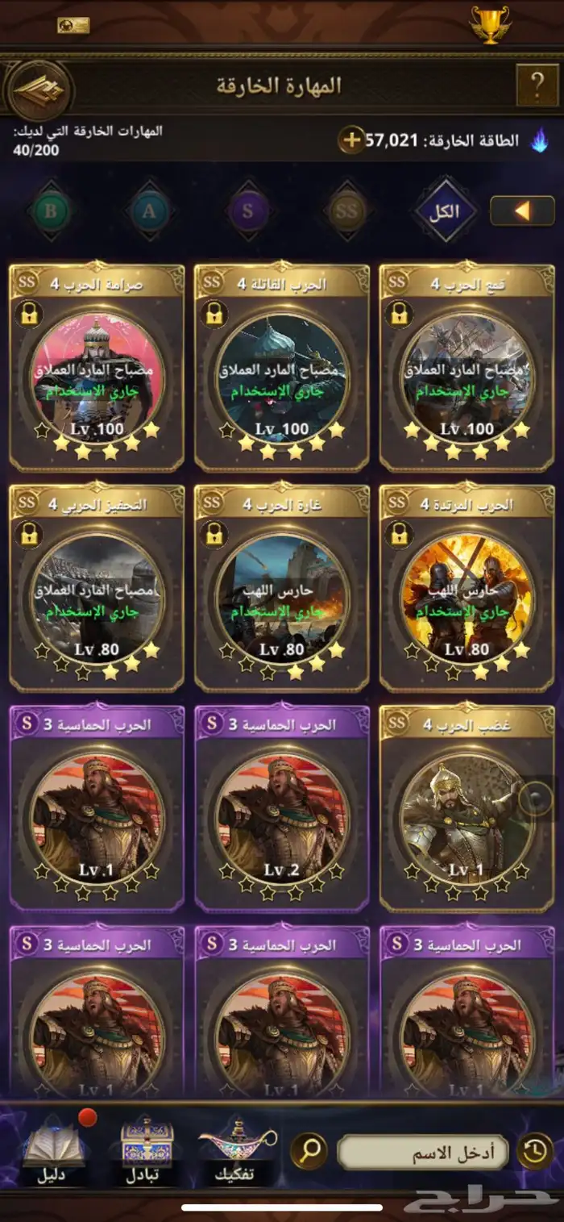
Task: Expand filters with the orange arrow button
Action: tap(522, 211)
